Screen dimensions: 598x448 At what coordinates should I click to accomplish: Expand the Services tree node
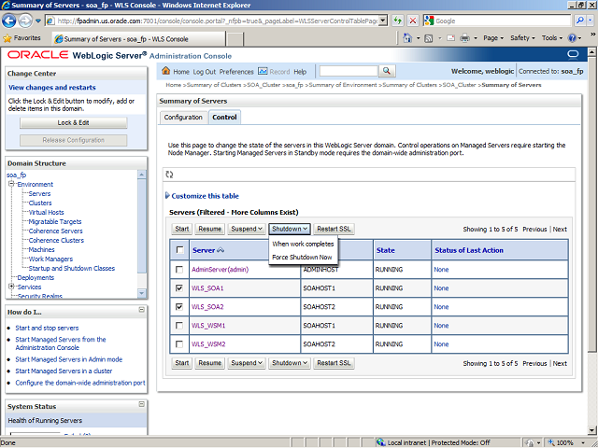point(11,287)
